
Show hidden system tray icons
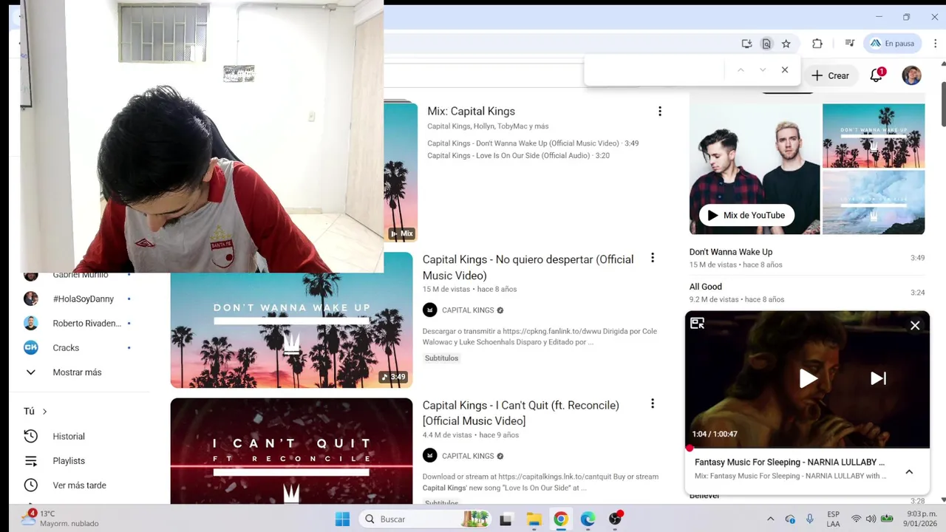(770, 519)
